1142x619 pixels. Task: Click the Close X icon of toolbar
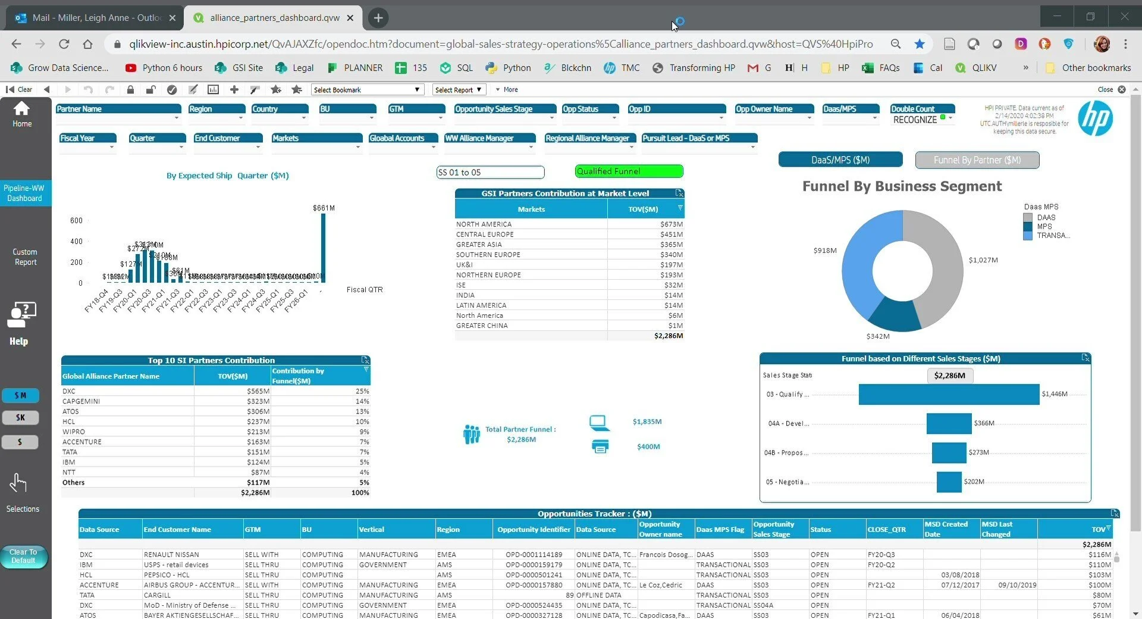coord(1122,89)
